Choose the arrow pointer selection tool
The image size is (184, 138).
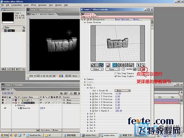point(138,65)
